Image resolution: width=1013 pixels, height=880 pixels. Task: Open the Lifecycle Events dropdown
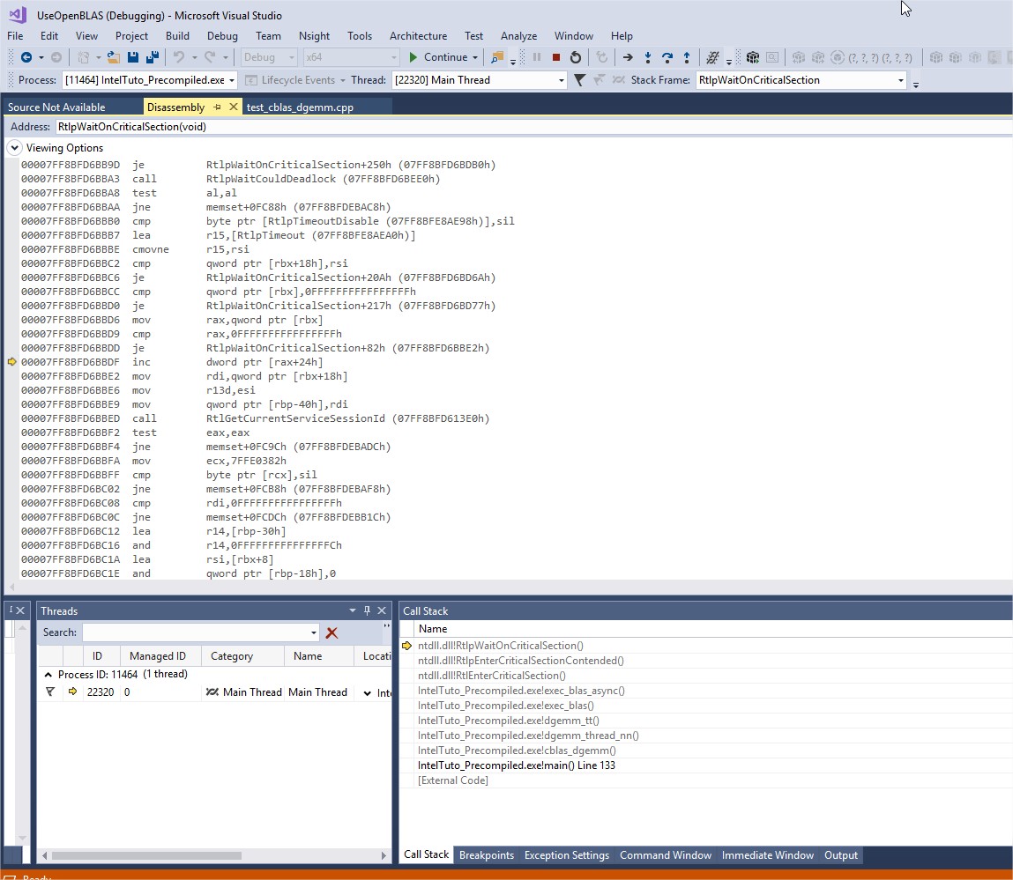pos(343,80)
